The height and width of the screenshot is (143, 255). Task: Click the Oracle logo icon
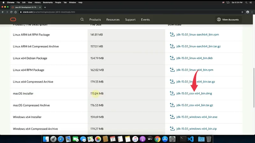(x=13, y=19)
